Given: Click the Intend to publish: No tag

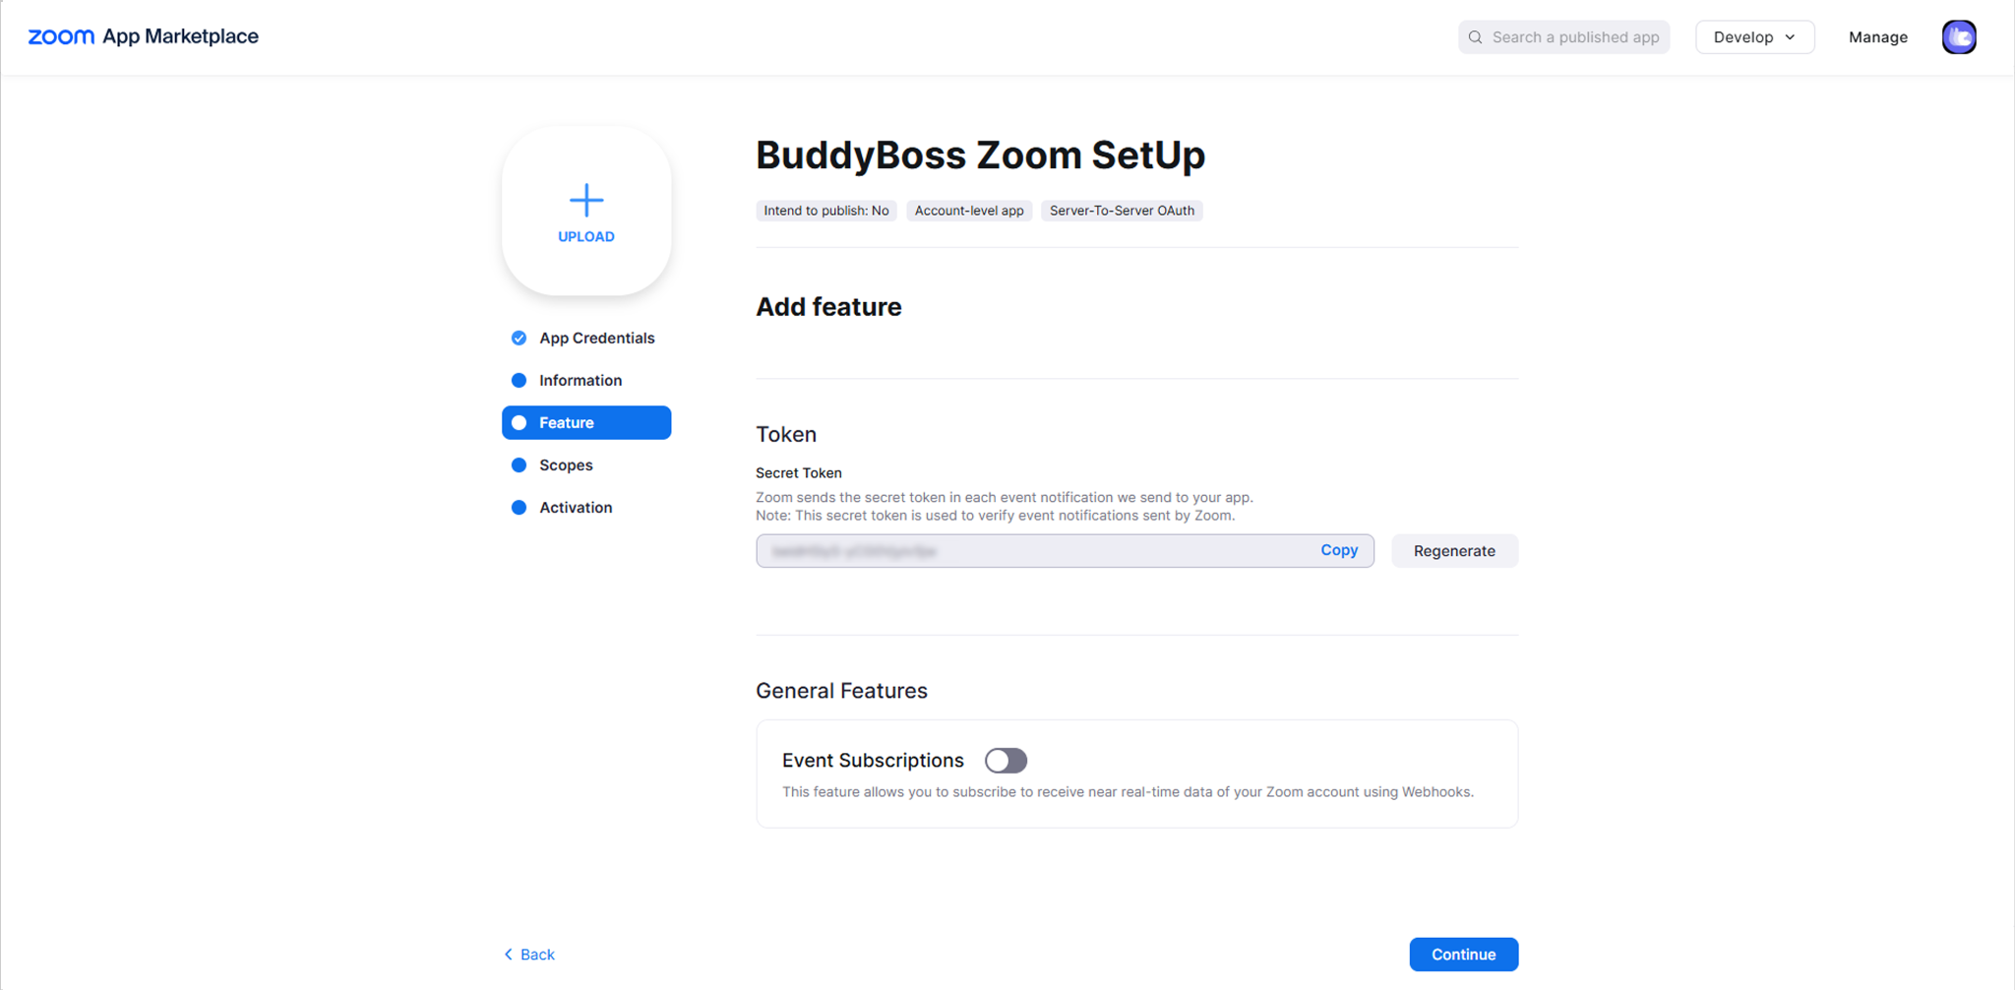Looking at the screenshot, I should coord(826,211).
